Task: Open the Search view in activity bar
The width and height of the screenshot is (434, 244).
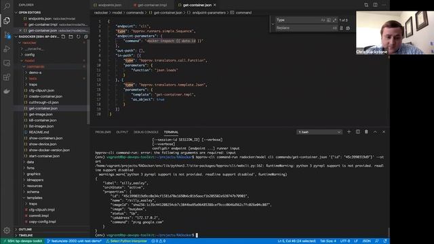Action: click(7, 6)
